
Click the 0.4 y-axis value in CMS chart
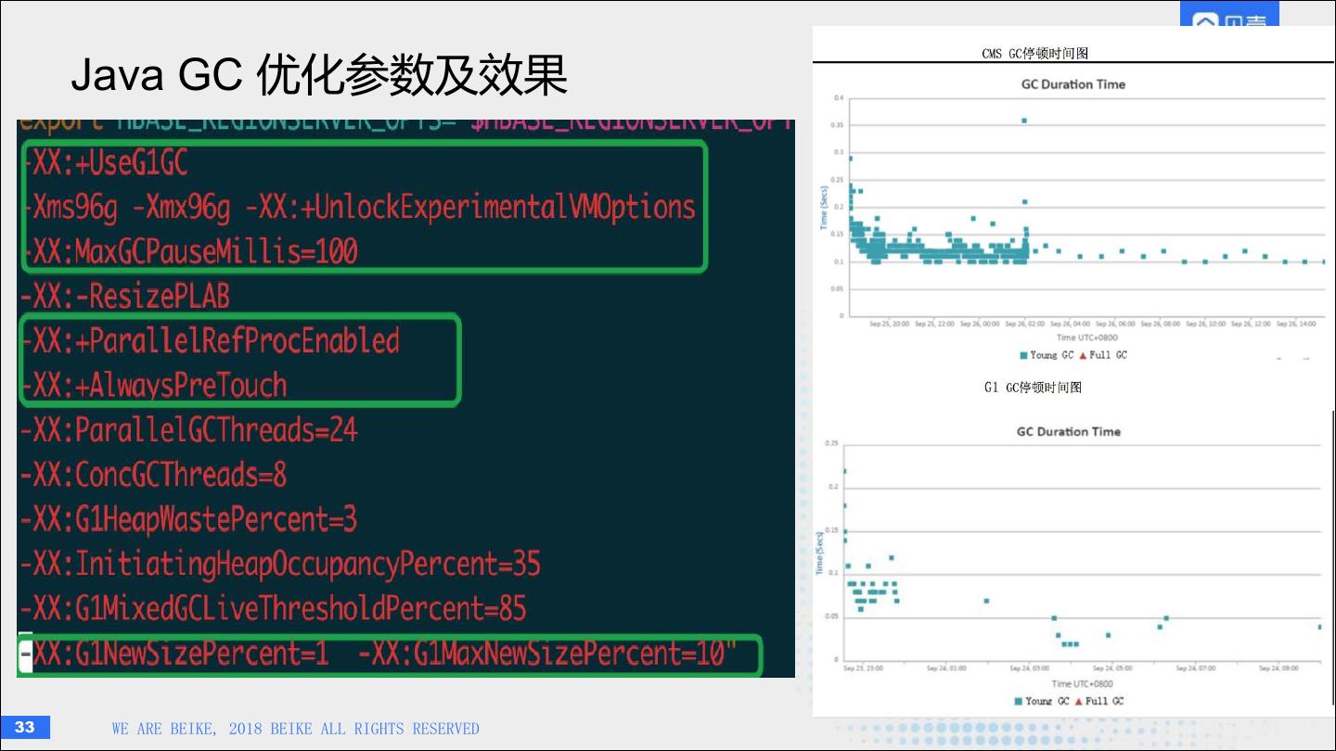839,97
